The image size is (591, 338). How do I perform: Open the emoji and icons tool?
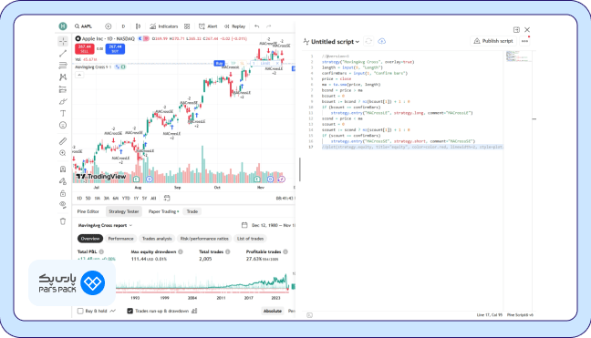[63, 125]
